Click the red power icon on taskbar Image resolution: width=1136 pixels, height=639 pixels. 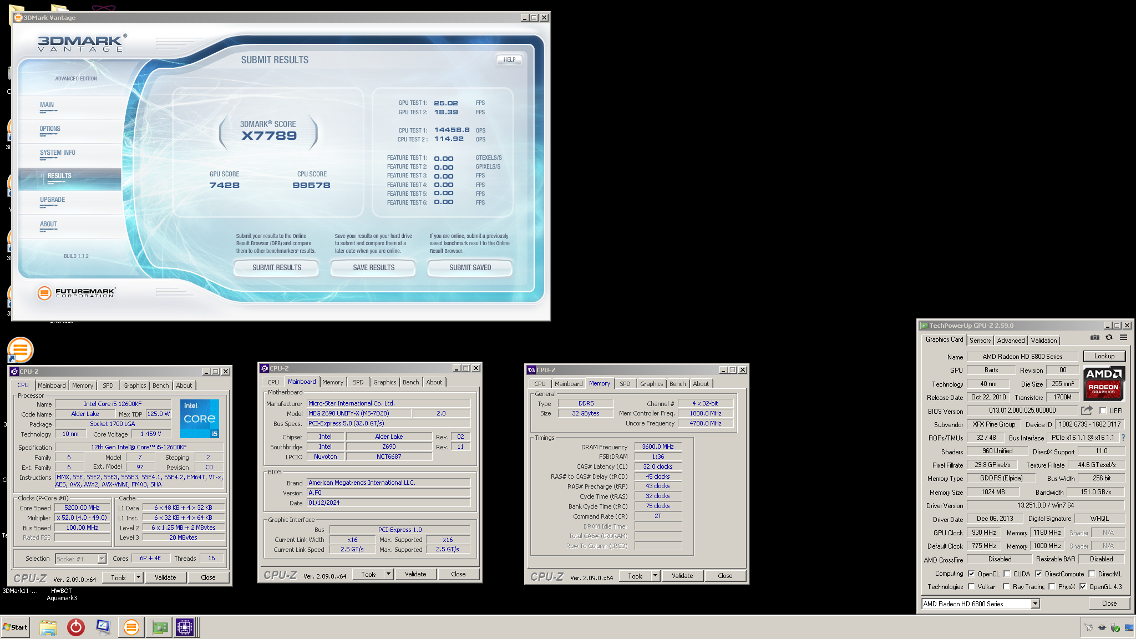76,627
